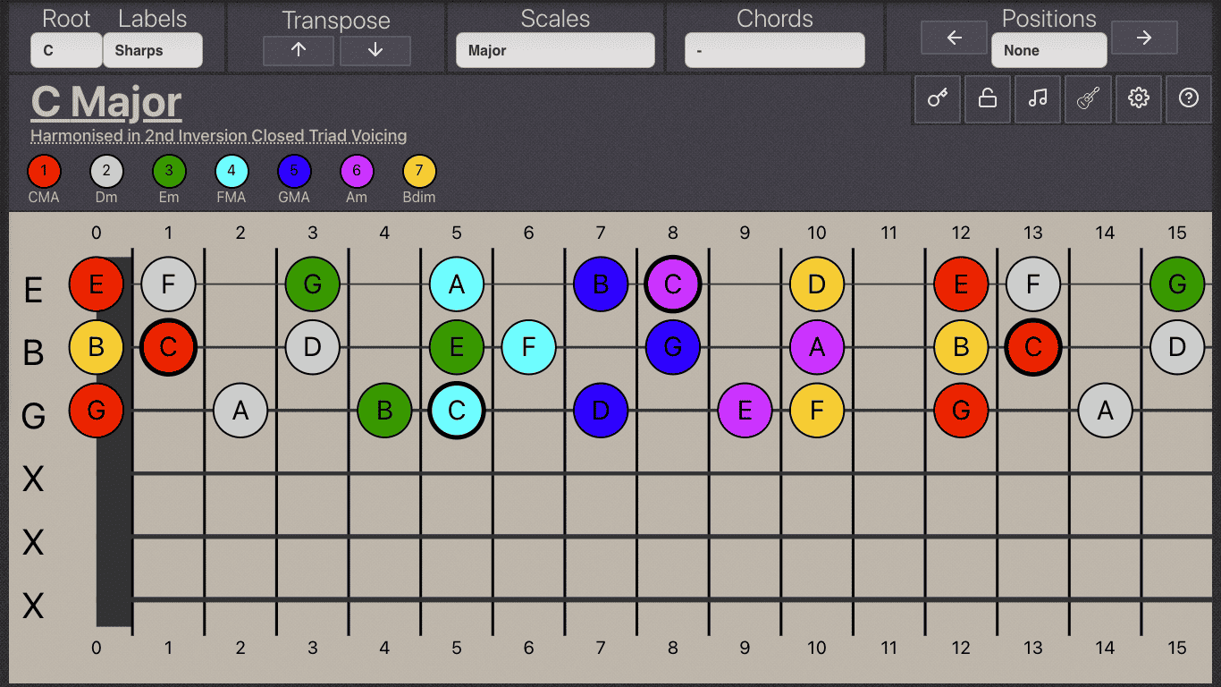Toggle the FMA chord badge
Image resolution: width=1221 pixels, height=687 pixels.
tap(232, 170)
